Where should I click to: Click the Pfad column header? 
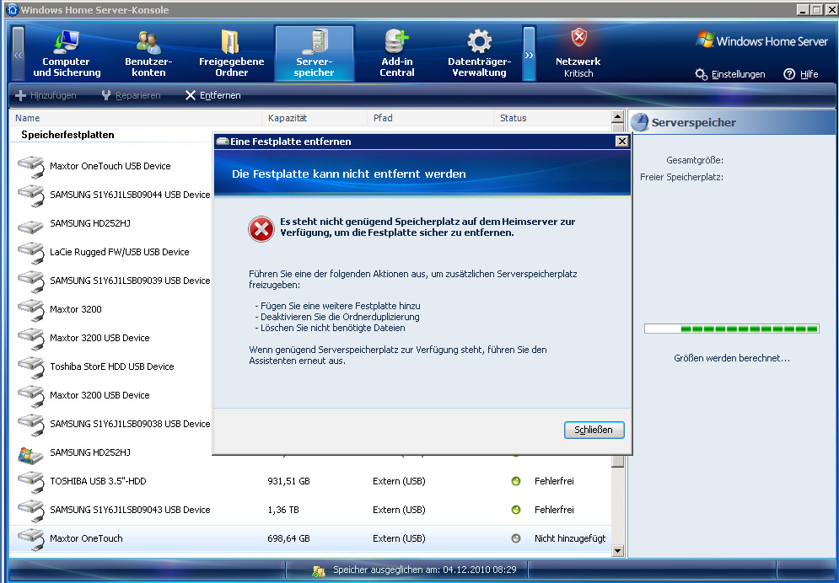[x=430, y=118]
